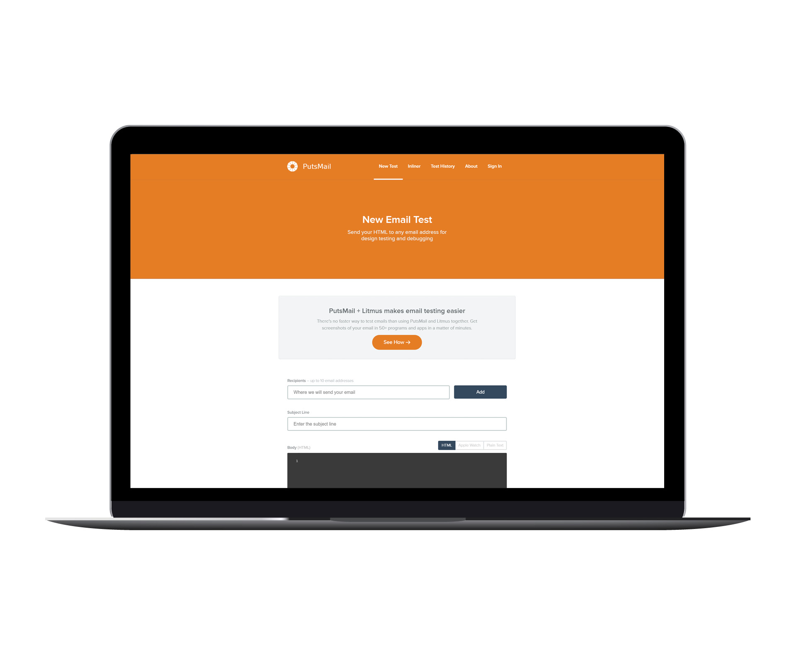
Task: Enter text in Subject Line field
Action: click(397, 424)
